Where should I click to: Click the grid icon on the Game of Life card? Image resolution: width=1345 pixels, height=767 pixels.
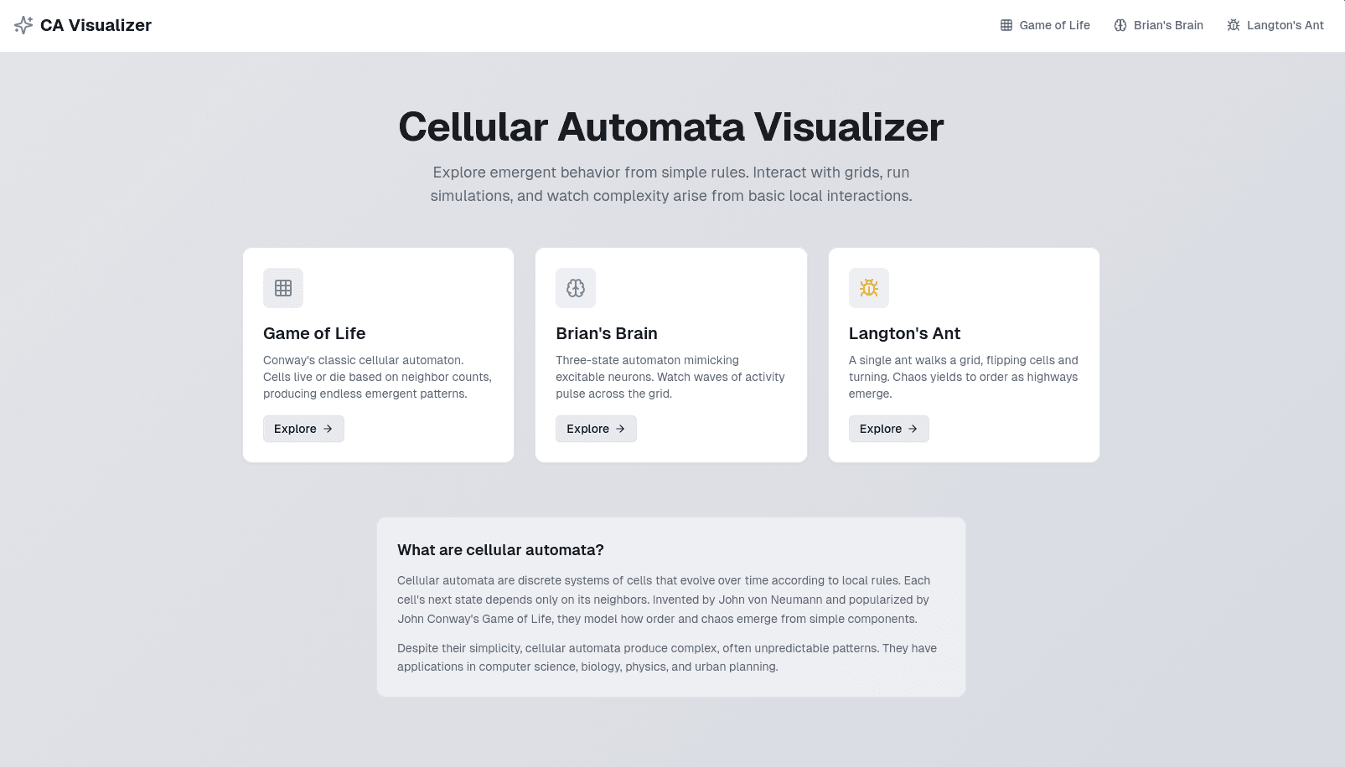[x=283, y=287]
